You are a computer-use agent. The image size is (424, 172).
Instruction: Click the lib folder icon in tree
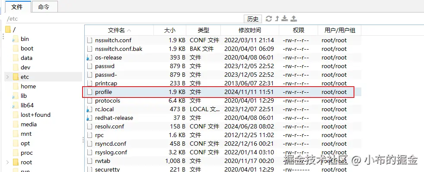click(x=16, y=96)
